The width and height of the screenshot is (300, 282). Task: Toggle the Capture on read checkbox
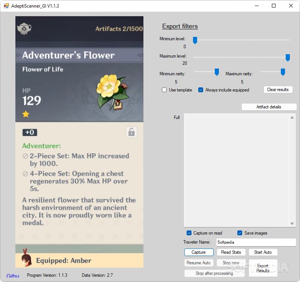pyautogui.click(x=189, y=233)
